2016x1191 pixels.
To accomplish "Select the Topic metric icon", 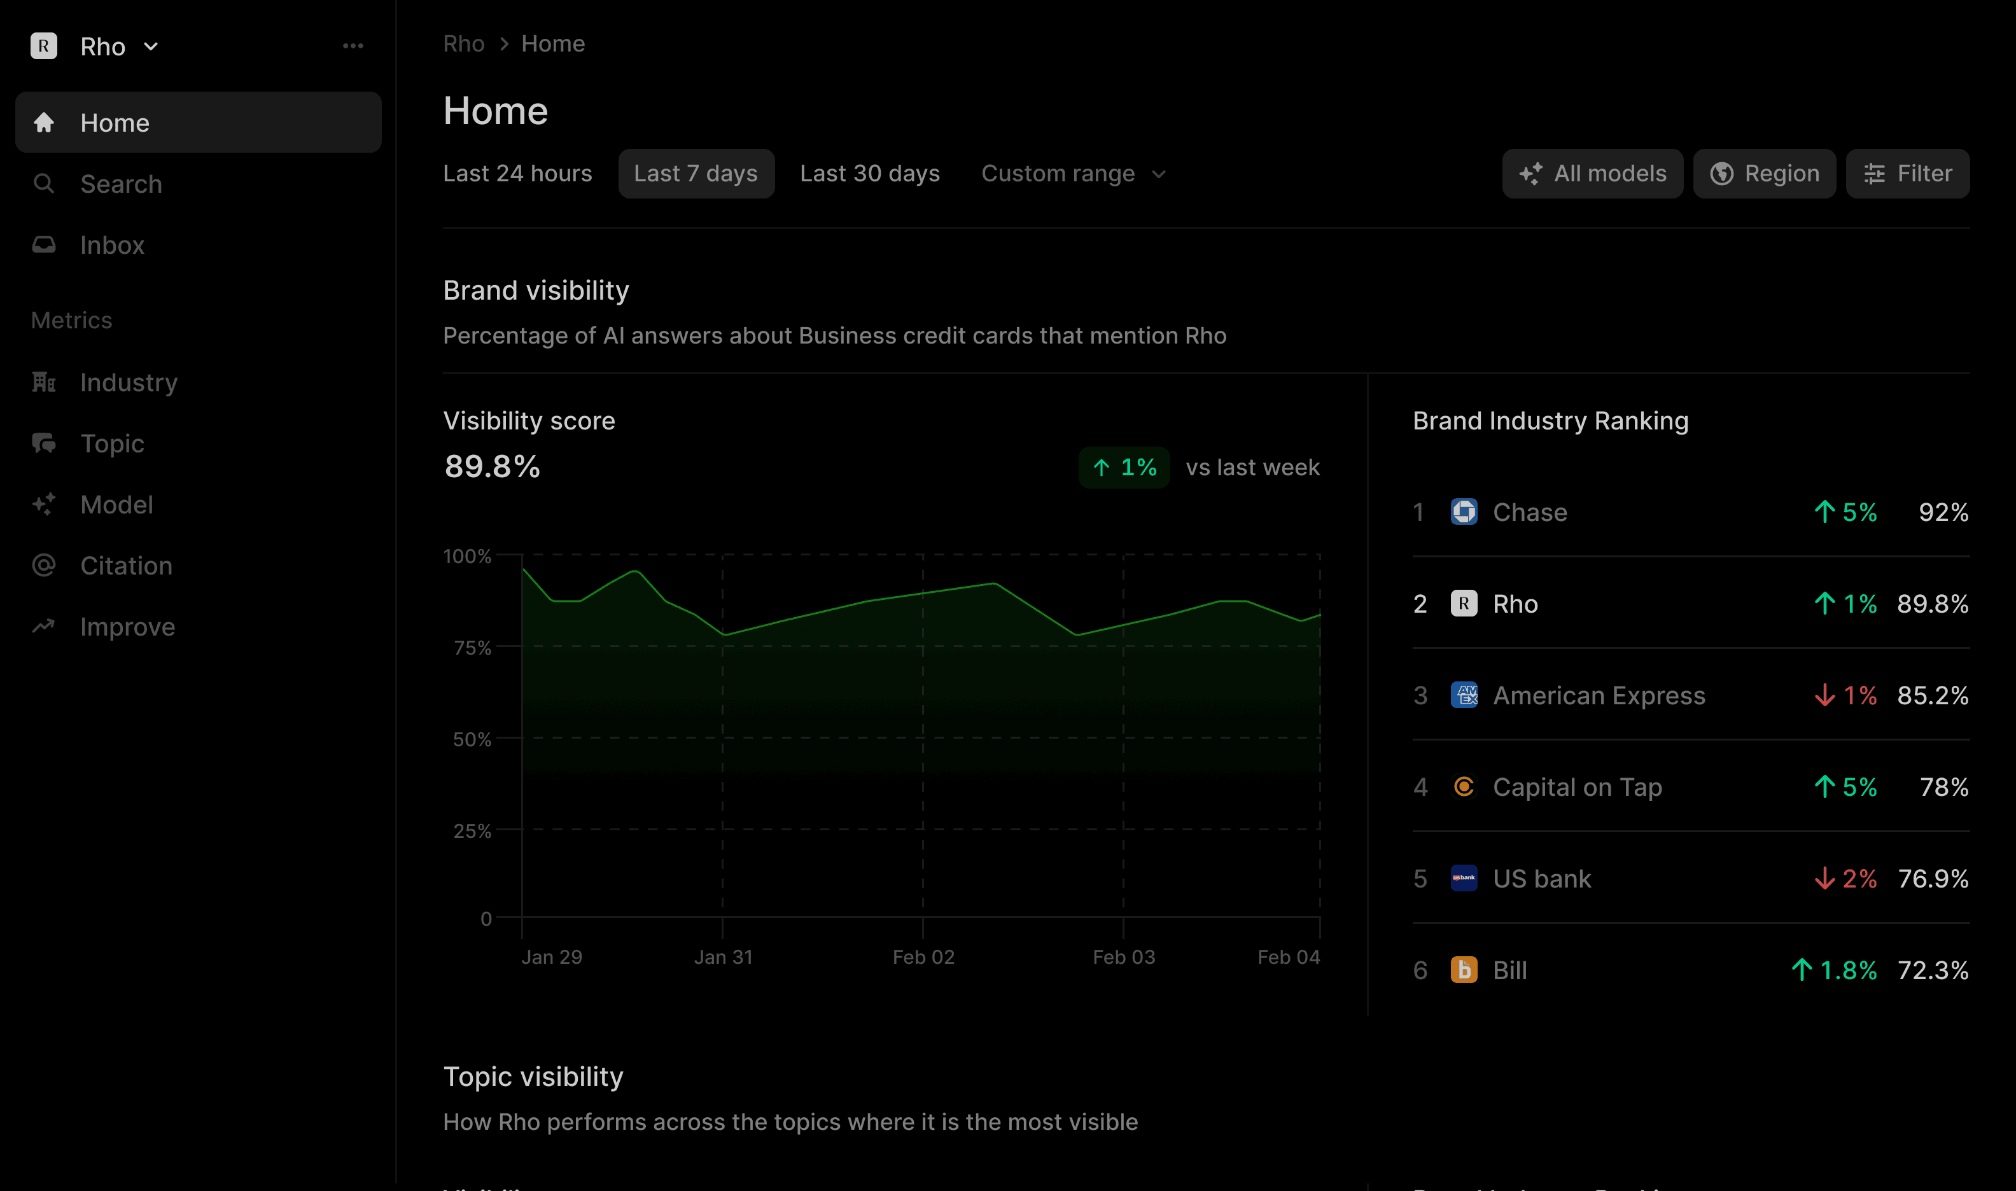I will point(44,443).
